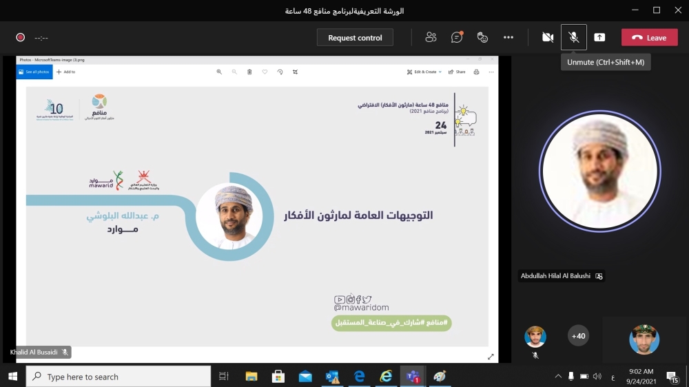
Task: Open Outlook from taskbar
Action: 333,377
